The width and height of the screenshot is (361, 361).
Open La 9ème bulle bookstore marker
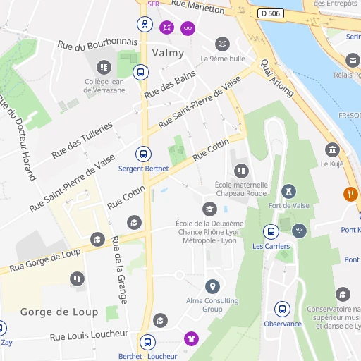[222, 44]
